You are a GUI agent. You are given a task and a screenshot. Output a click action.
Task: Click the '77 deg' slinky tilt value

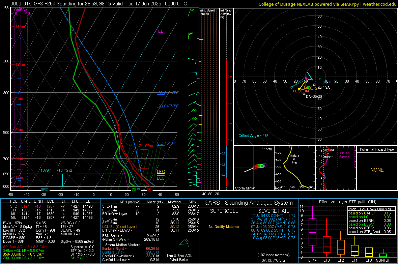[266, 148]
